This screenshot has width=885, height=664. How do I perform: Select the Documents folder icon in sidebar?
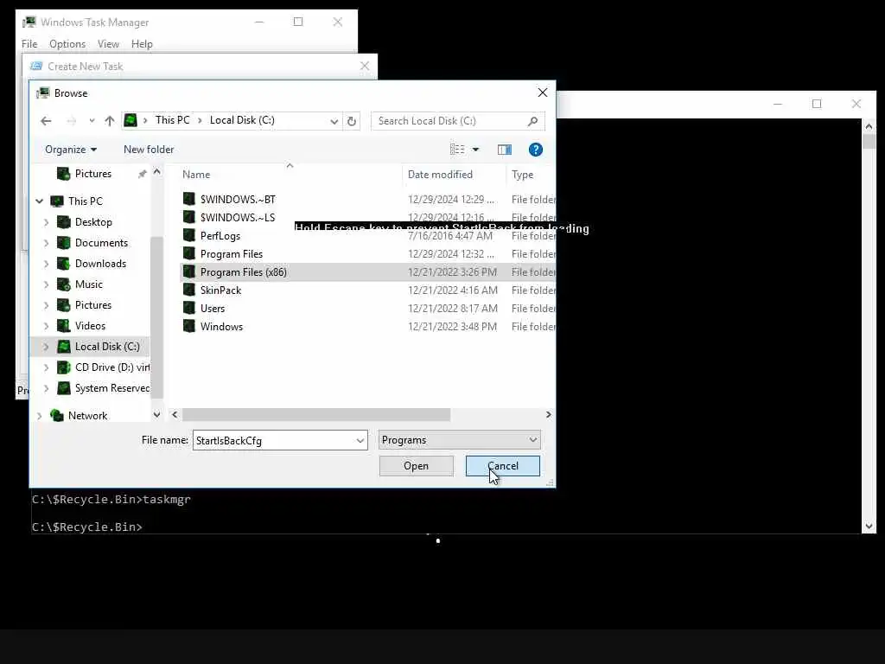pyautogui.click(x=64, y=243)
